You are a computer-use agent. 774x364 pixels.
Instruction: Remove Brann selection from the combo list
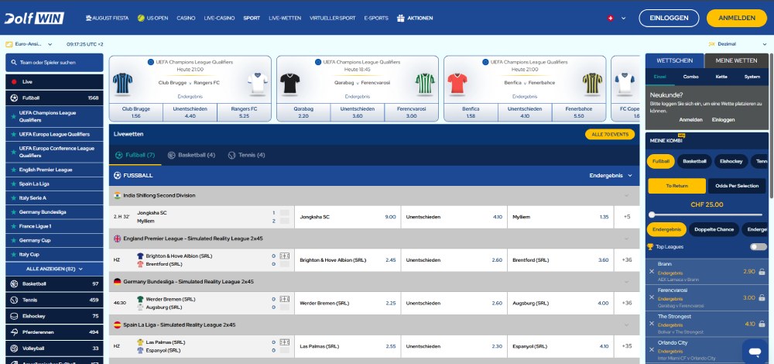tap(651, 272)
